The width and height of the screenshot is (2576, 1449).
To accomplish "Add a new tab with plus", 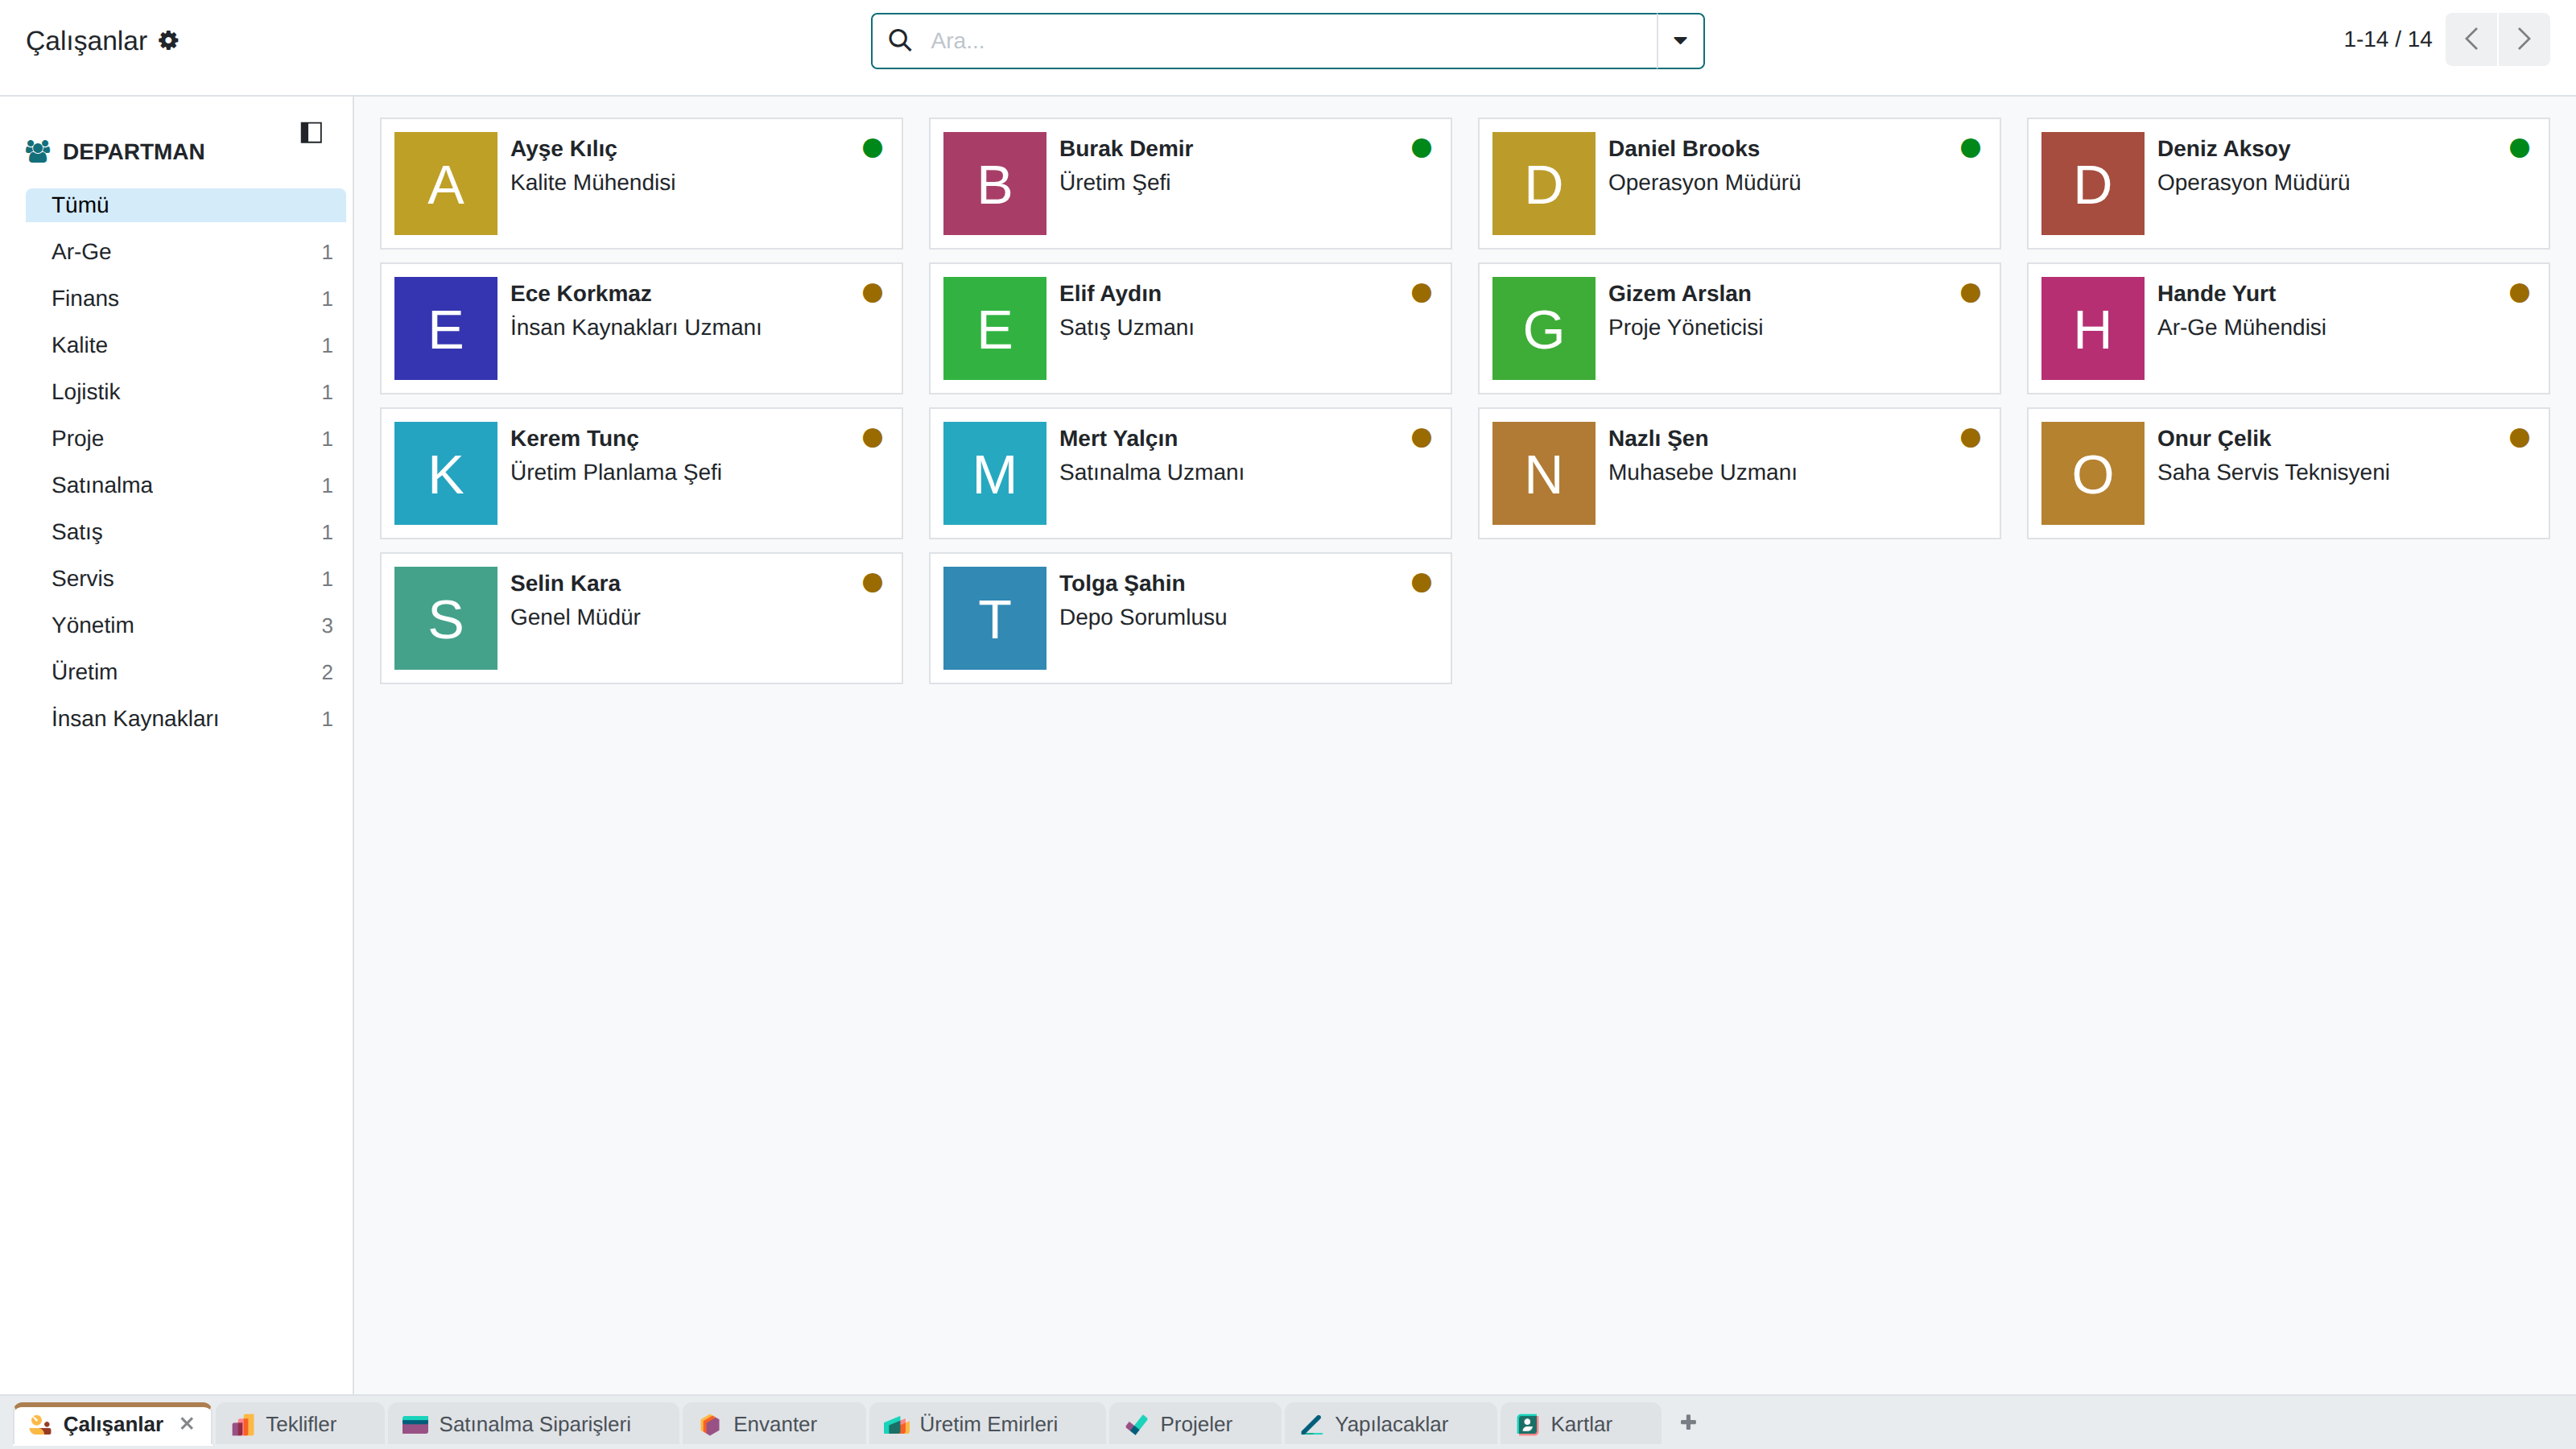I will 1688,1422.
